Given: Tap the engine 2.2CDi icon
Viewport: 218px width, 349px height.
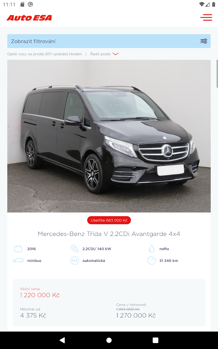Looking at the screenshot, I should pos(74,249).
